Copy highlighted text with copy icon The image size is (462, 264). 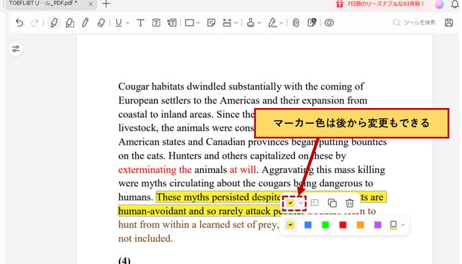pos(332,203)
